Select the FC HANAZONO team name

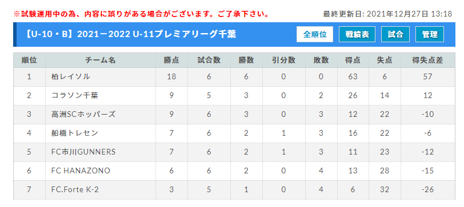pyautogui.click(x=81, y=171)
